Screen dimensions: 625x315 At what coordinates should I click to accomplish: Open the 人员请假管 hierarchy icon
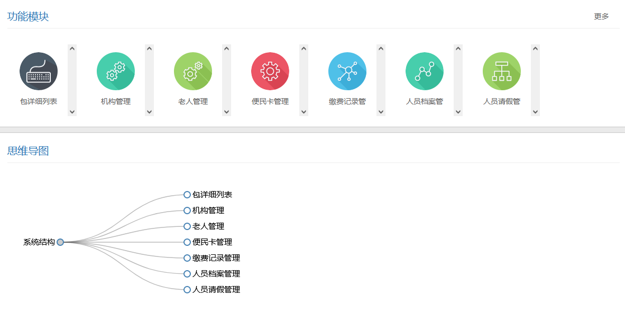coord(502,71)
